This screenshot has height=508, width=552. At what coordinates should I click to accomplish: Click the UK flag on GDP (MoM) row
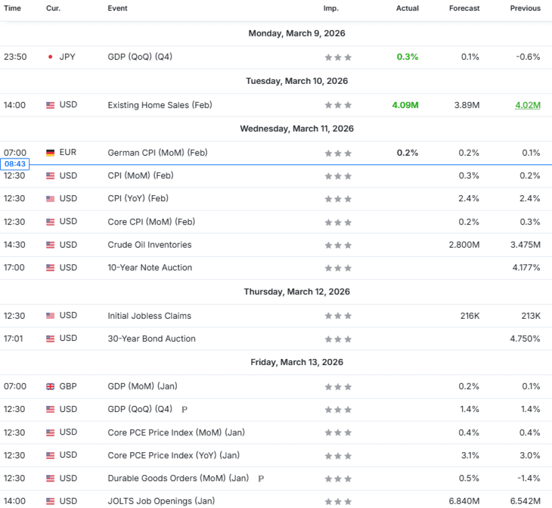pos(49,386)
